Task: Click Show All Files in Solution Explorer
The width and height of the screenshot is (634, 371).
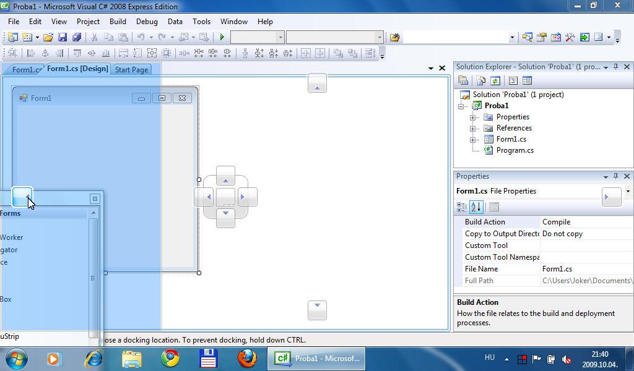Action: pos(480,81)
